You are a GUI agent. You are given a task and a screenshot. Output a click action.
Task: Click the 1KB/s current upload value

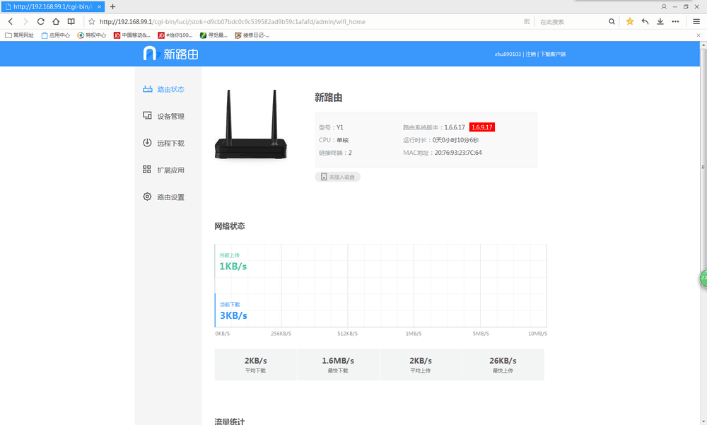233,266
